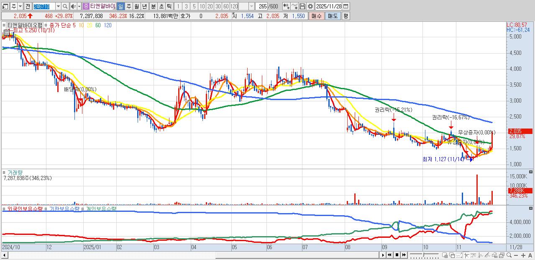Click the stock code input 246710
Screen dimensions: 535x260
(44, 6)
